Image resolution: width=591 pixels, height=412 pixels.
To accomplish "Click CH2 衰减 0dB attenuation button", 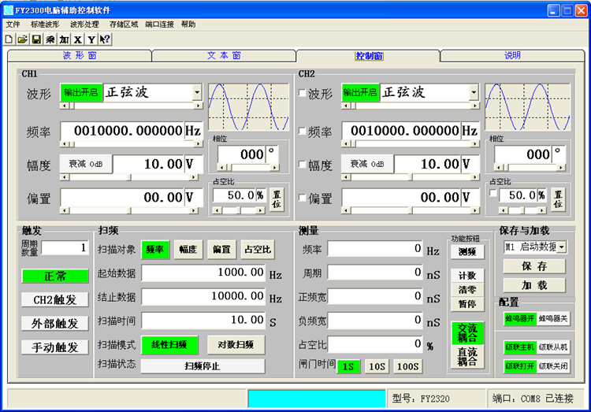I will pyautogui.click(x=367, y=164).
